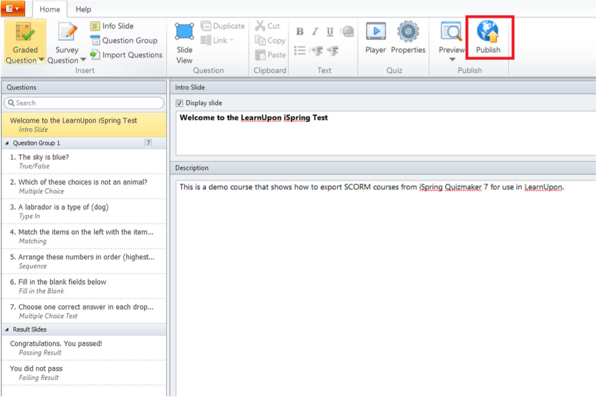Insert a Question Group
The image size is (596, 397).
[124, 40]
